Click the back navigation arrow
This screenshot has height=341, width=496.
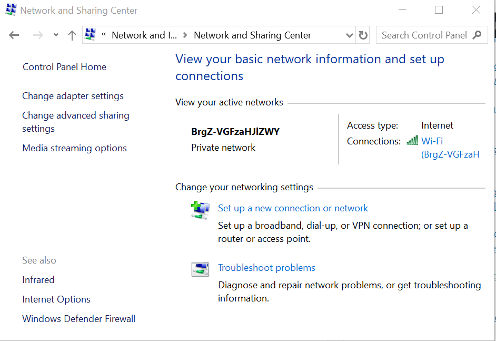(x=14, y=35)
